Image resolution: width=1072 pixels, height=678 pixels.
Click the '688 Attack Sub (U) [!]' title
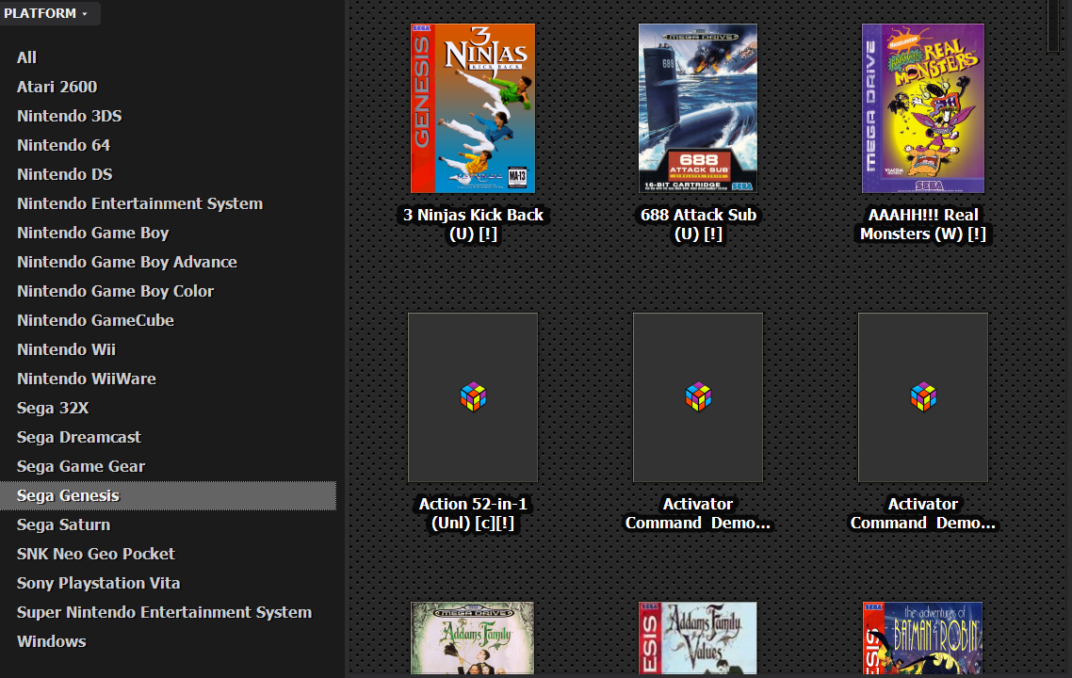tap(698, 224)
